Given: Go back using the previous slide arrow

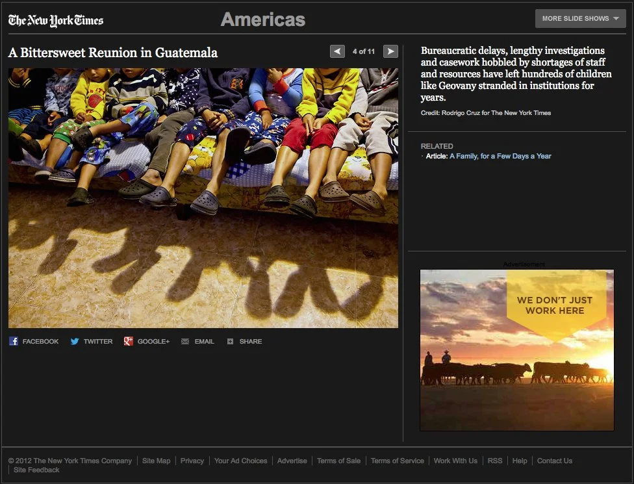Looking at the screenshot, I should (x=337, y=51).
